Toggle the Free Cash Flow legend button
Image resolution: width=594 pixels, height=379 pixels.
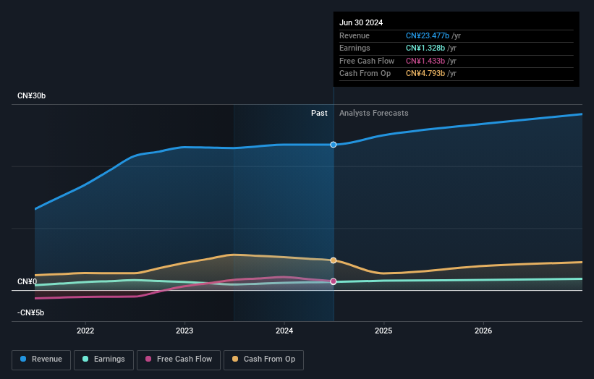coord(179,359)
